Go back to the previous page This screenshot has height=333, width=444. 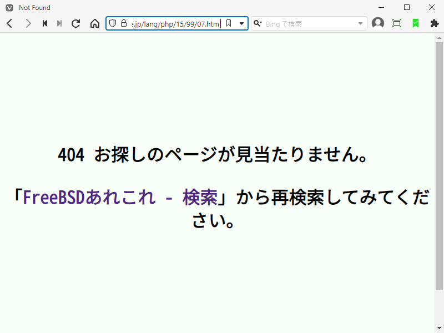point(9,23)
